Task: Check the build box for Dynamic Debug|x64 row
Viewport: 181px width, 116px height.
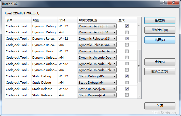Action: [127, 32]
